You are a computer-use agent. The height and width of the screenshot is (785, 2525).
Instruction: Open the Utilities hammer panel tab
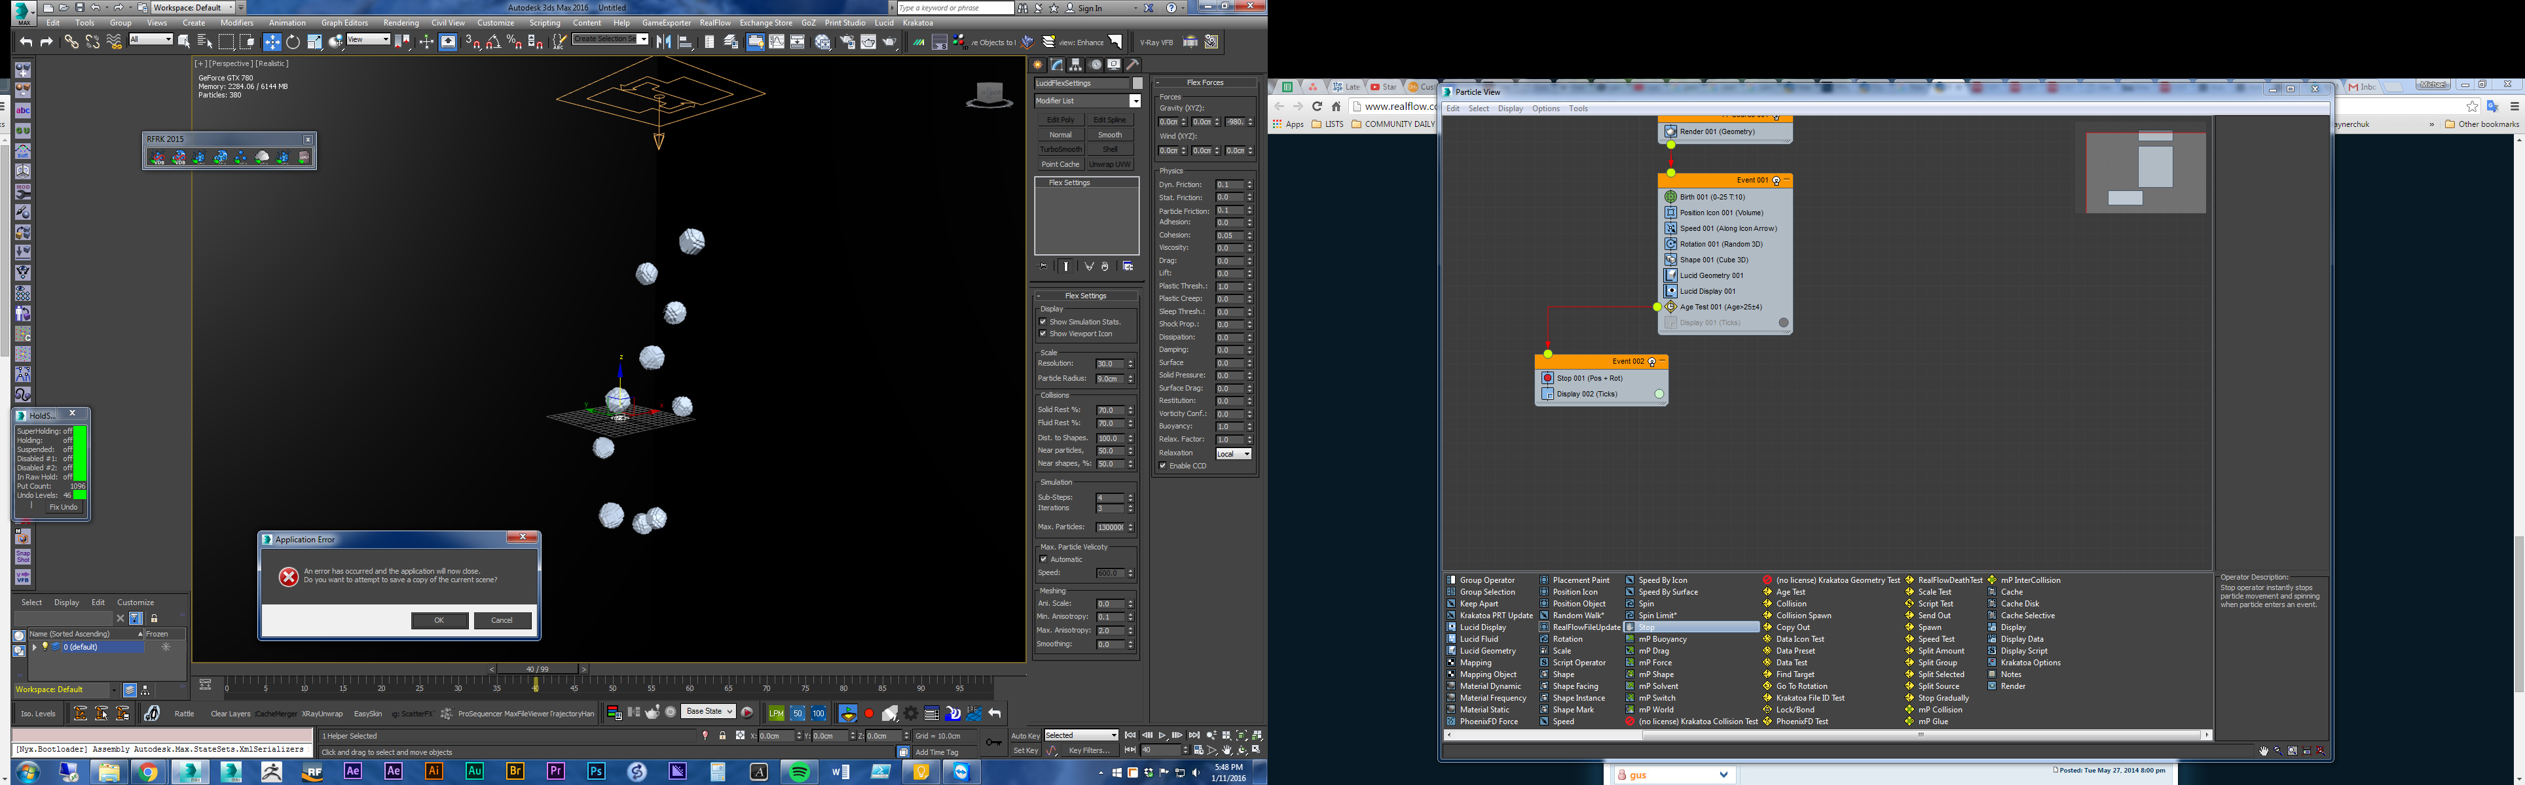tap(1133, 65)
